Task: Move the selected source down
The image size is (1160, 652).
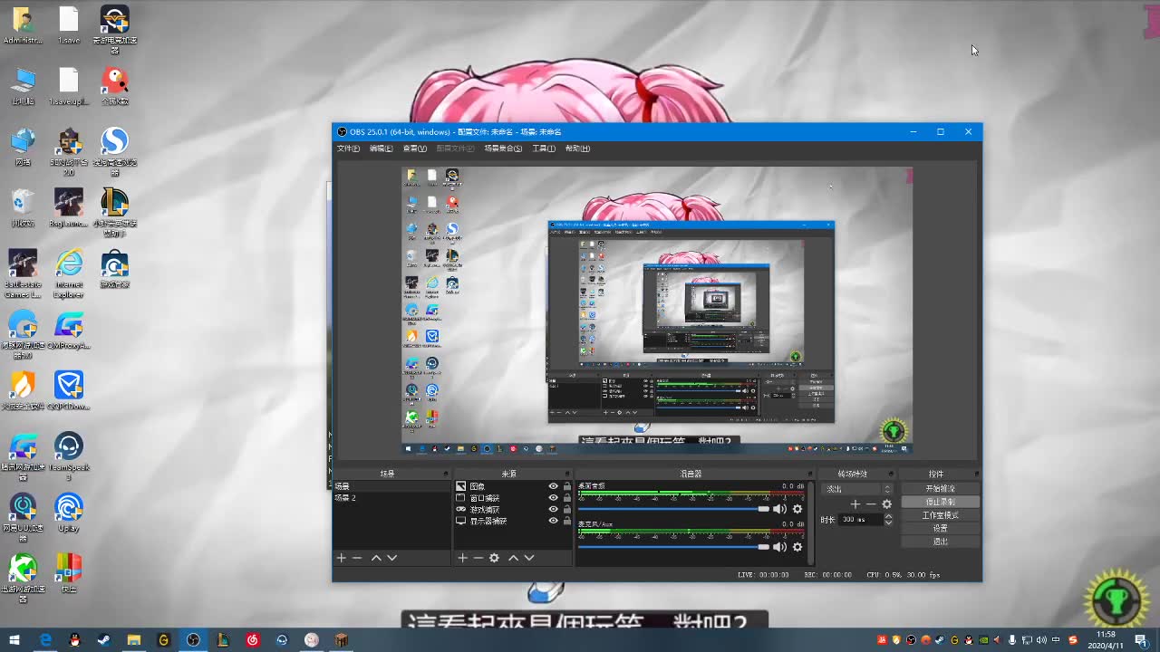Action: click(x=528, y=558)
